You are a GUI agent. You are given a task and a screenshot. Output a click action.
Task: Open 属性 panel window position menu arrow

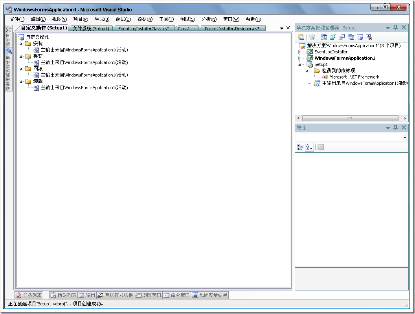pyautogui.click(x=388, y=128)
